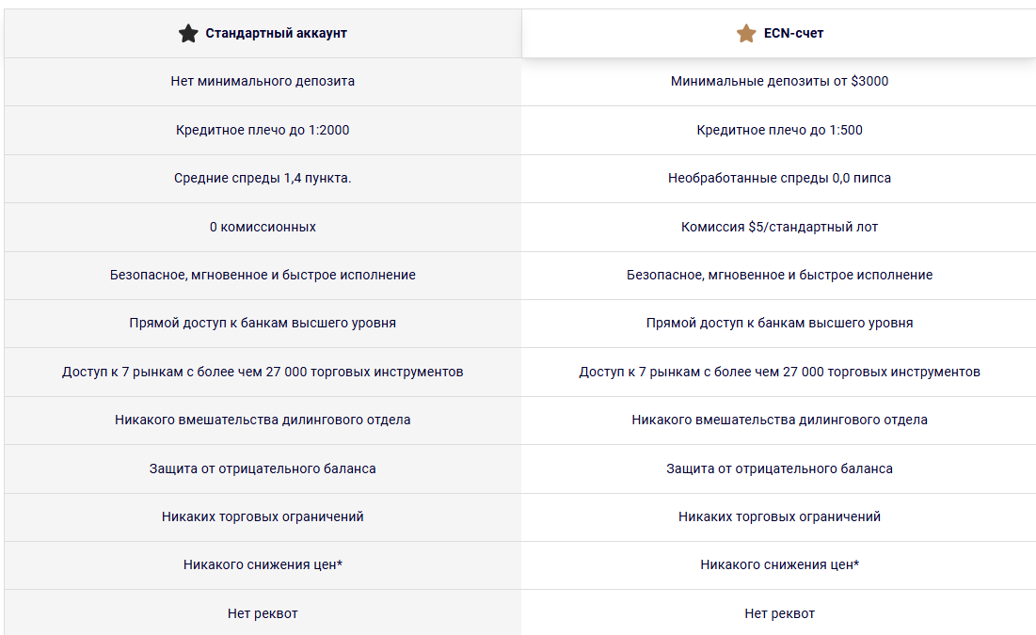This screenshot has height=635, width=1036.
Task: Click Минимальные депозиты от $3000 cell
Action: pyautogui.click(x=780, y=81)
